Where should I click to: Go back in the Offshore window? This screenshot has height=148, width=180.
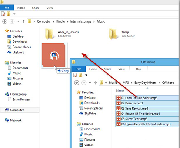point(77,83)
